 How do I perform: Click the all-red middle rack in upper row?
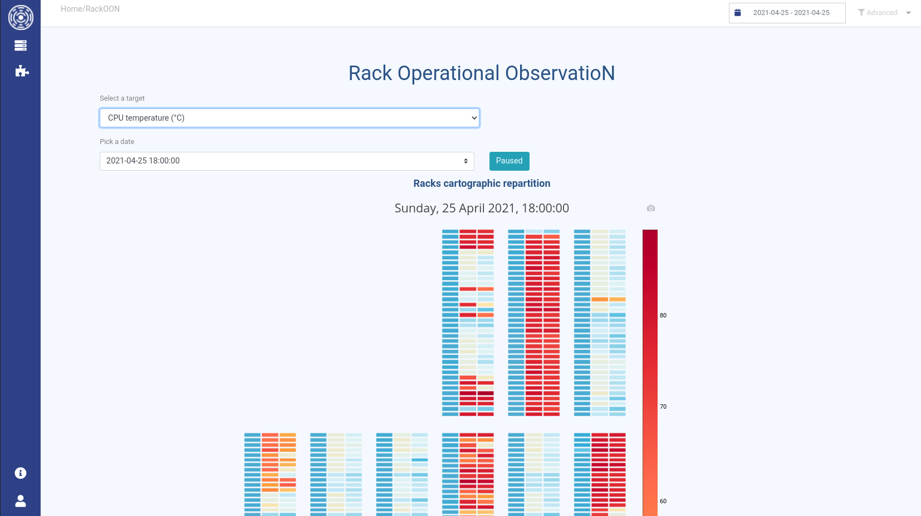tap(533, 322)
